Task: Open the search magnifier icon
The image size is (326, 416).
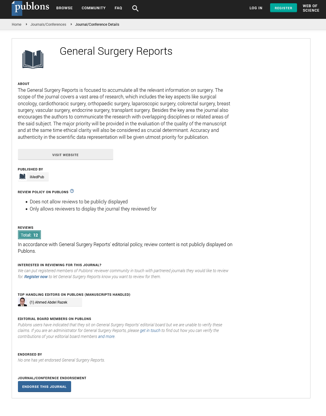Action: click(135, 8)
